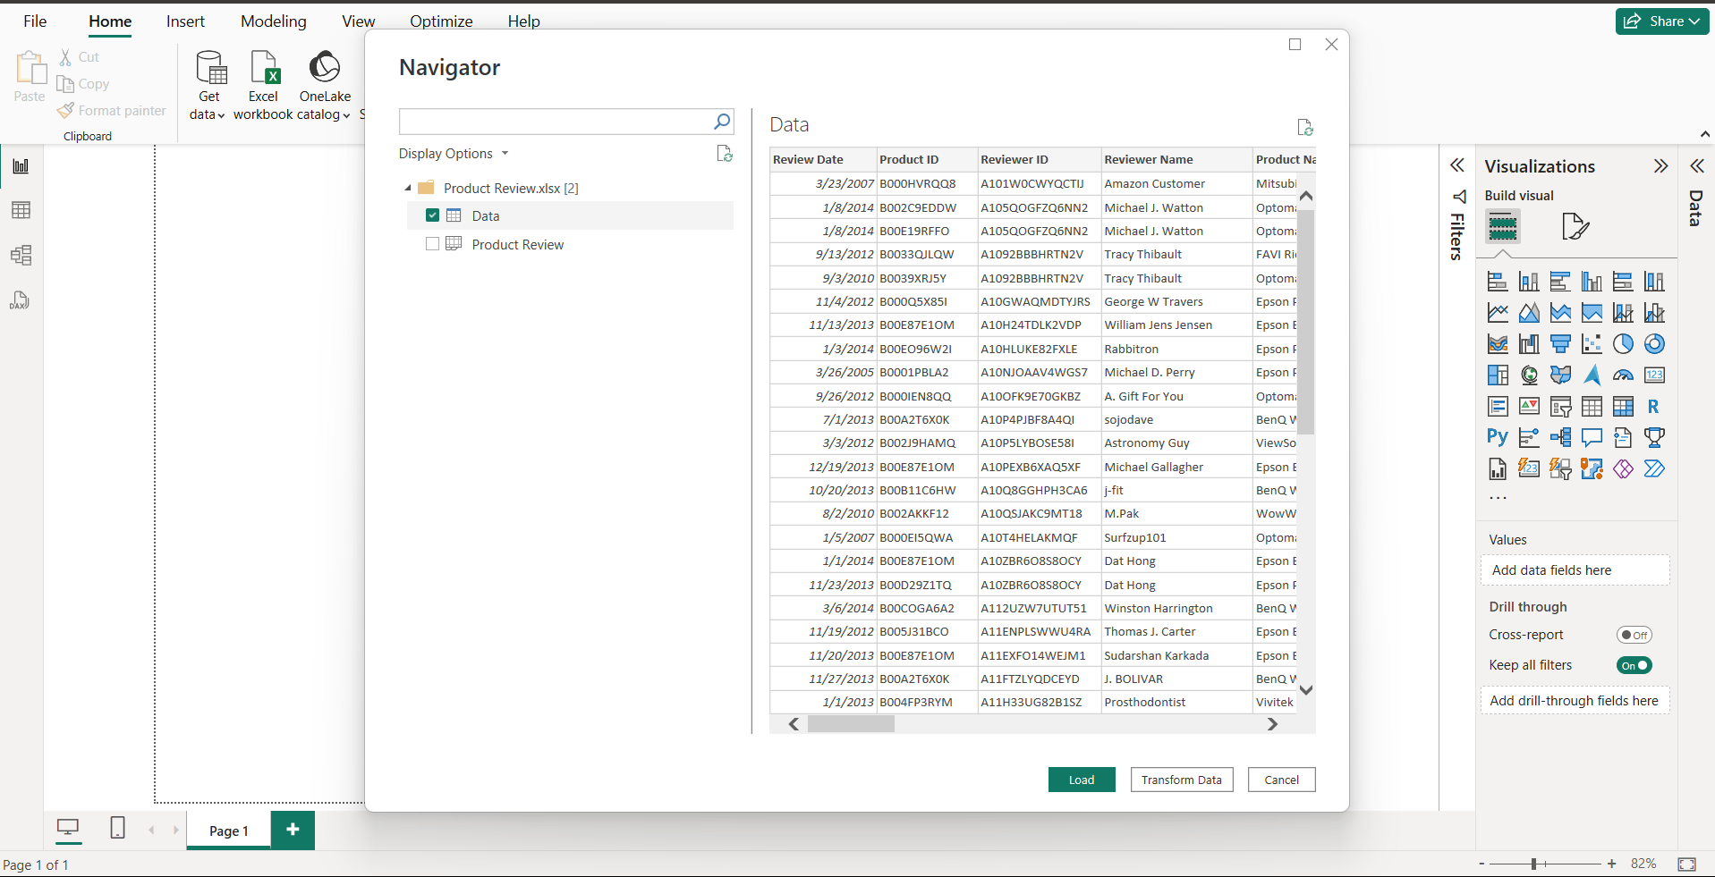This screenshot has width=1715, height=877.
Task: Adjust the zoom slider handle
Action: (1533, 864)
